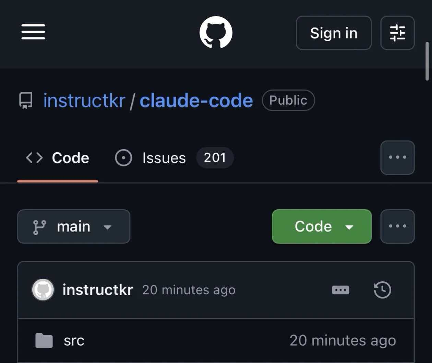
Task: Click the repository book icon
Action: pos(26,101)
